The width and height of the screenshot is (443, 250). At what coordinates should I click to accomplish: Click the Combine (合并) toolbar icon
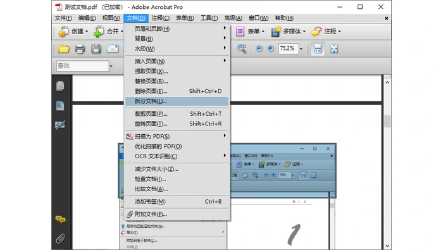pos(99,32)
